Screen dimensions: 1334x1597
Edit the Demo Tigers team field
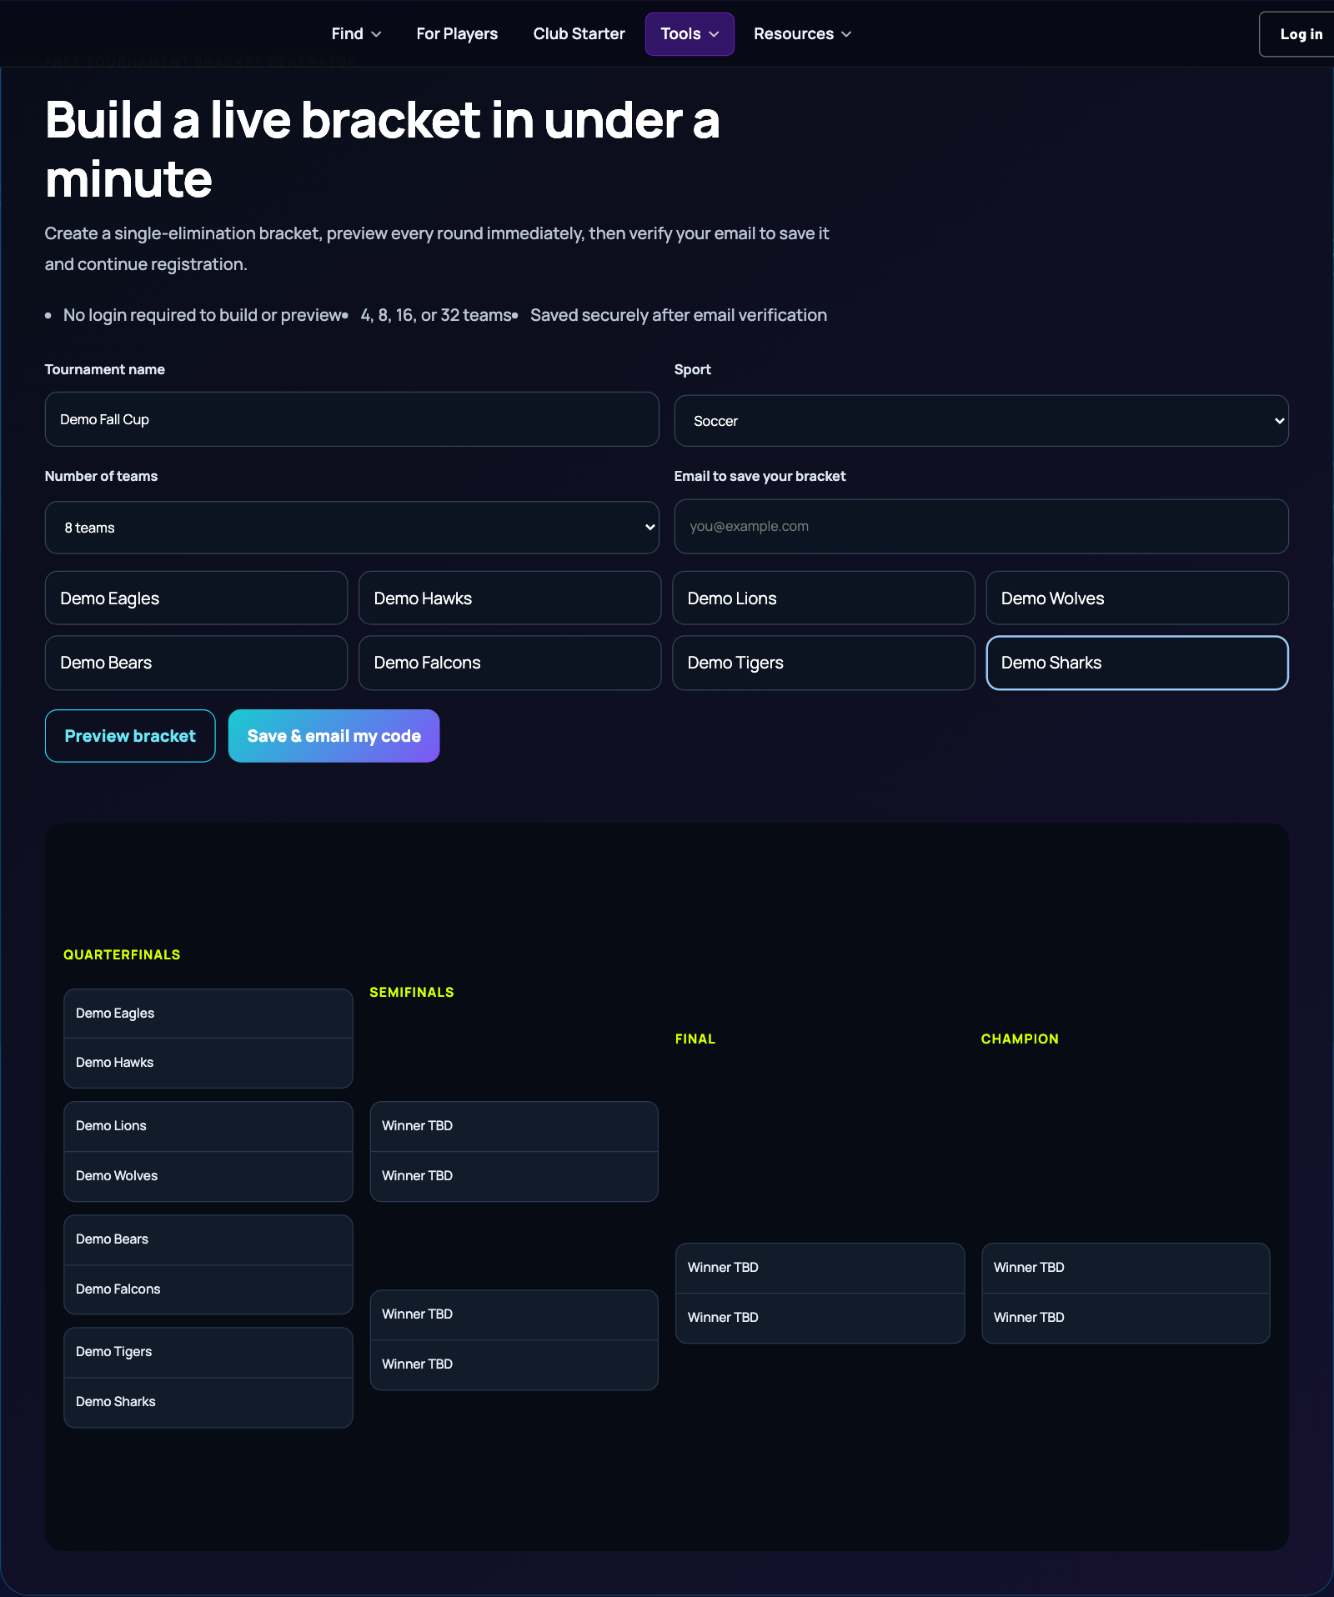(x=823, y=663)
